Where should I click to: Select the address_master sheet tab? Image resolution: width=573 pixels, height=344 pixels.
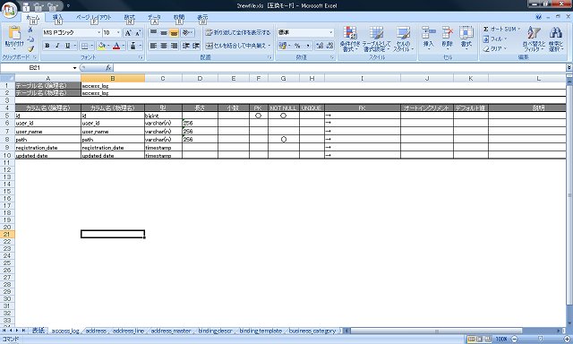coord(171,331)
